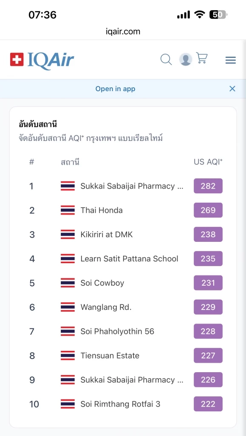Image resolution: width=246 pixels, height=436 pixels.
Task: Open the hamburger navigation menu
Action: 230,60
